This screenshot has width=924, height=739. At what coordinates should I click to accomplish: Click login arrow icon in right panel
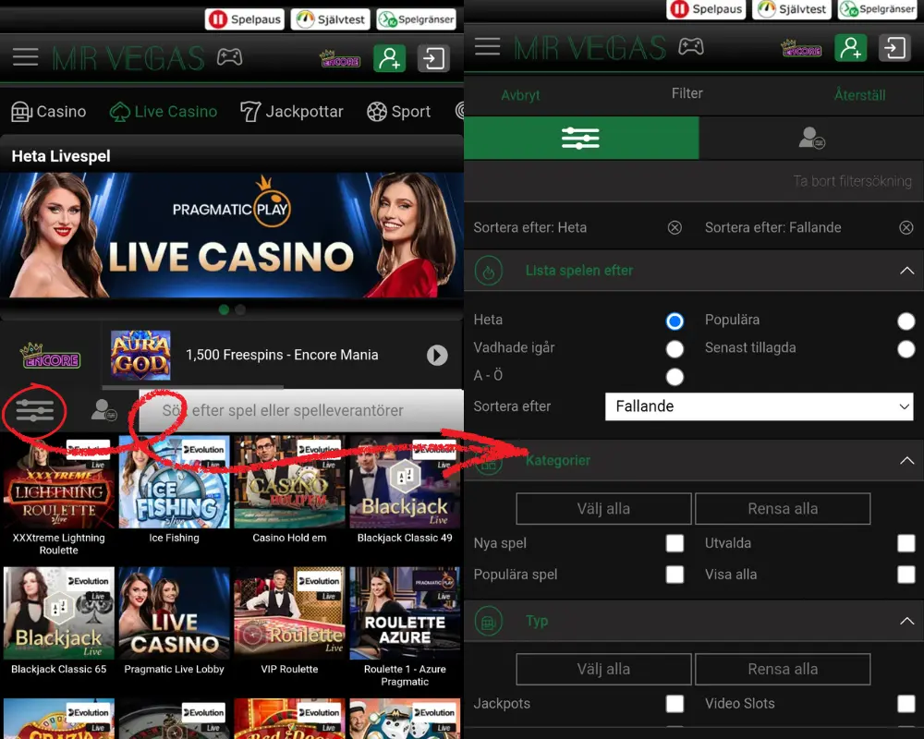tap(894, 48)
